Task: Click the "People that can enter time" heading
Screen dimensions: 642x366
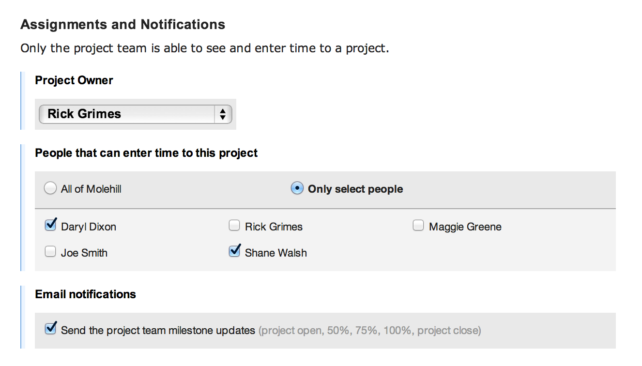Action: (x=145, y=152)
